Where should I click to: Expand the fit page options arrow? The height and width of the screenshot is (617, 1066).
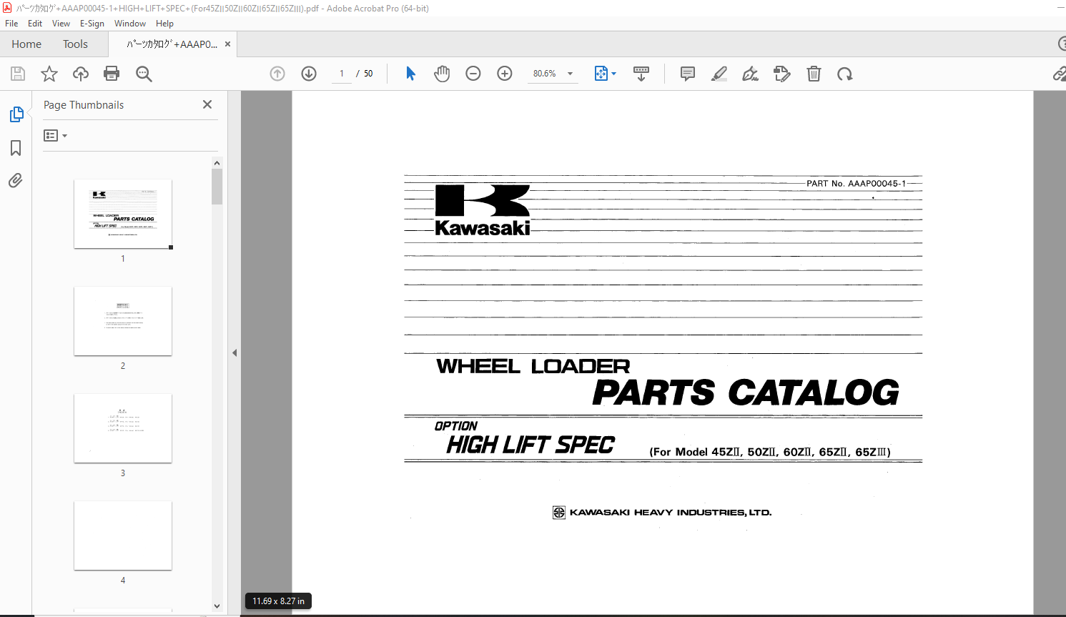[x=613, y=74]
